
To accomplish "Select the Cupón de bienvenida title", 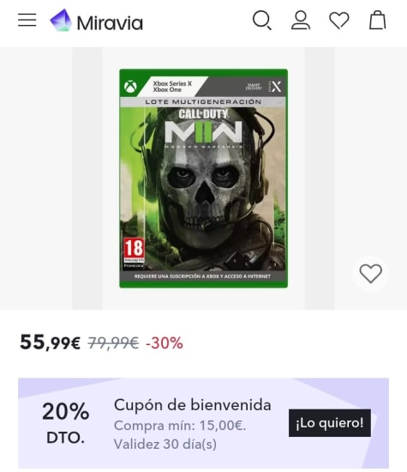I will click(193, 405).
